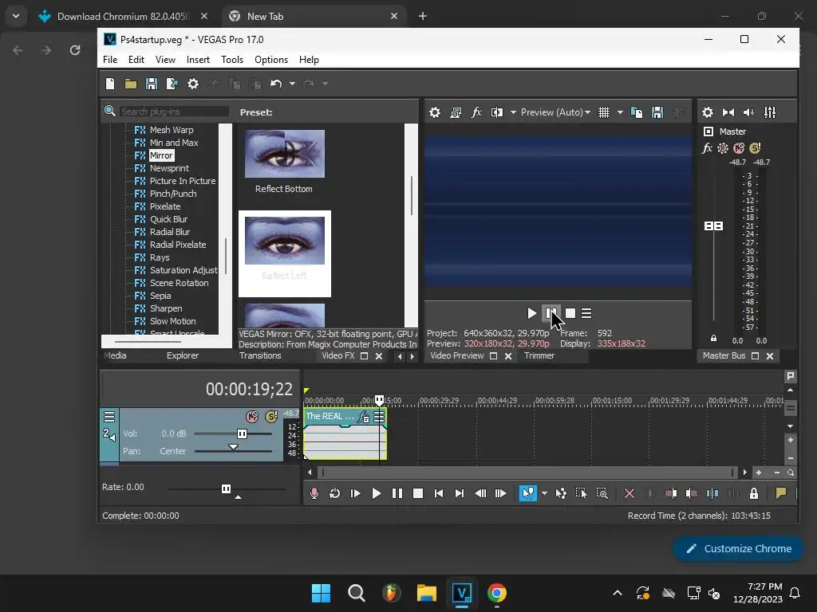Viewport: 817px width, 612px height.
Task: Open the Options menu
Action: pos(271,60)
